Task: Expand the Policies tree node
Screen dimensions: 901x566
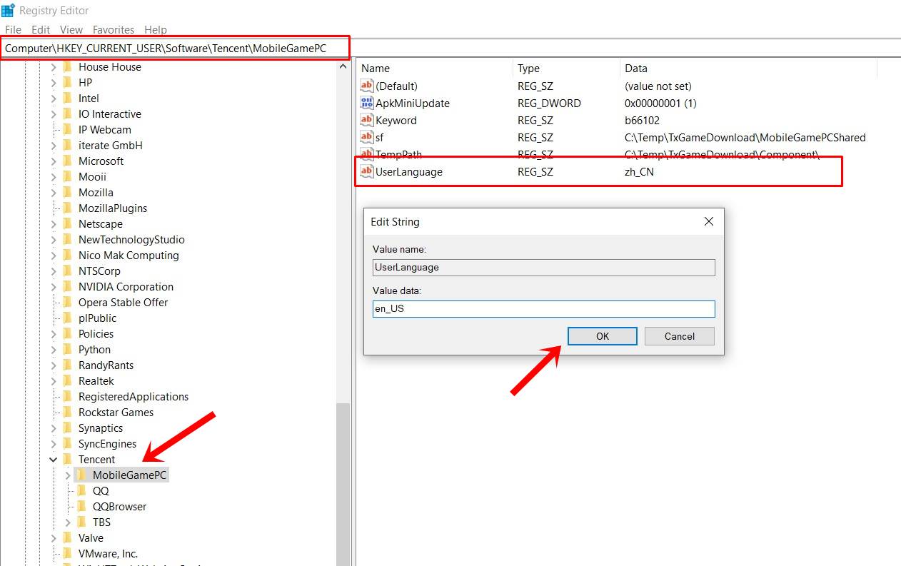Action: 54,334
